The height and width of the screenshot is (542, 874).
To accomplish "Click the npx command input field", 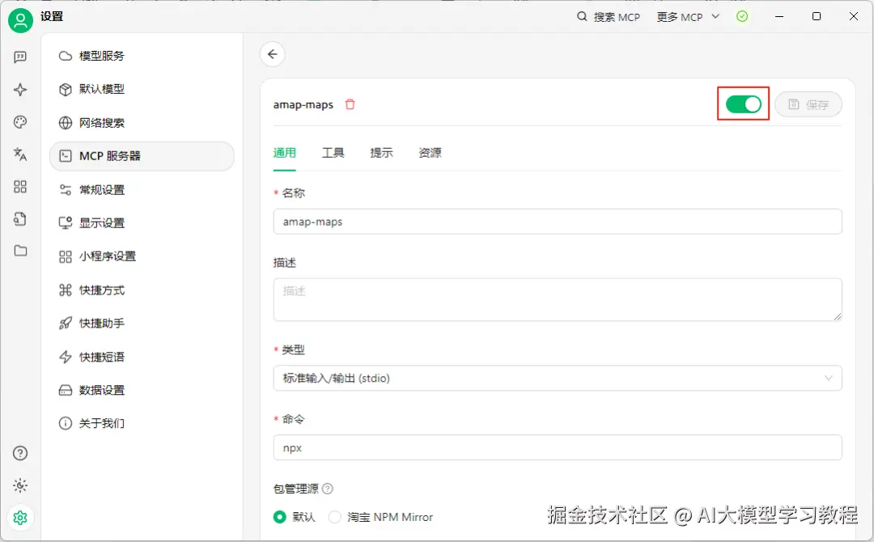I will point(557,447).
